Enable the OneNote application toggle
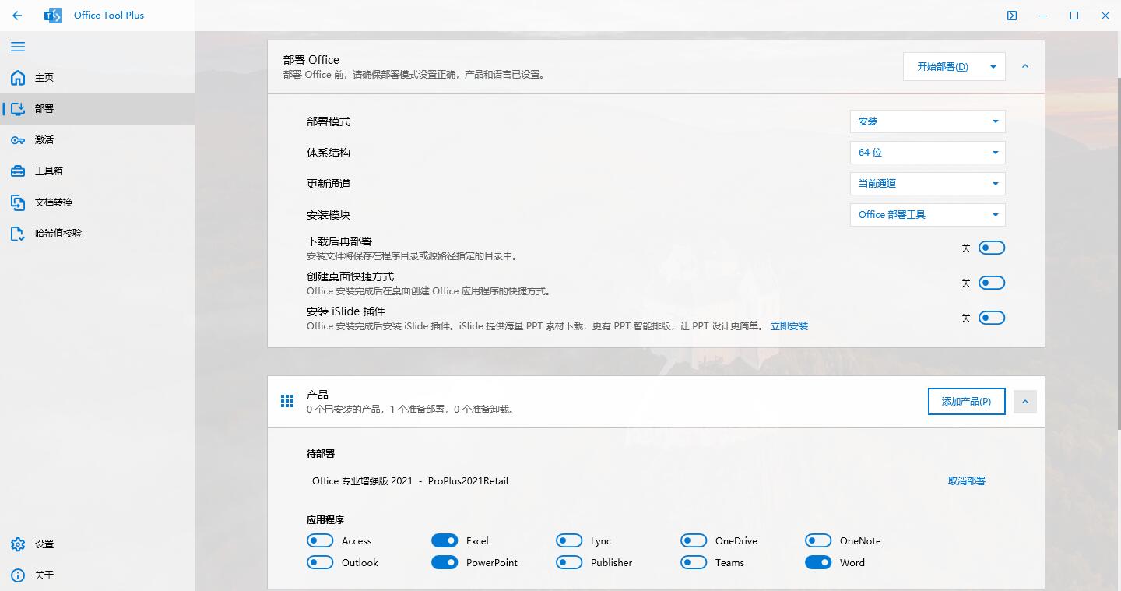1121x591 pixels. click(818, 540)
